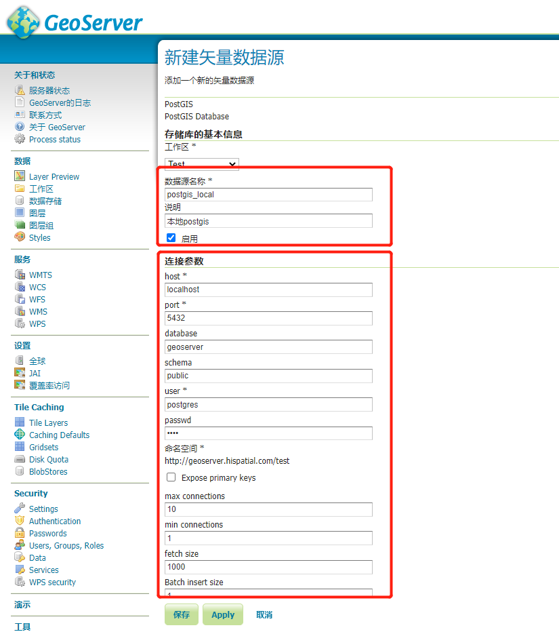Screen dimensions: 559x632
Task: Click the Tile Layers grid icon
Action: pos(20,422)
